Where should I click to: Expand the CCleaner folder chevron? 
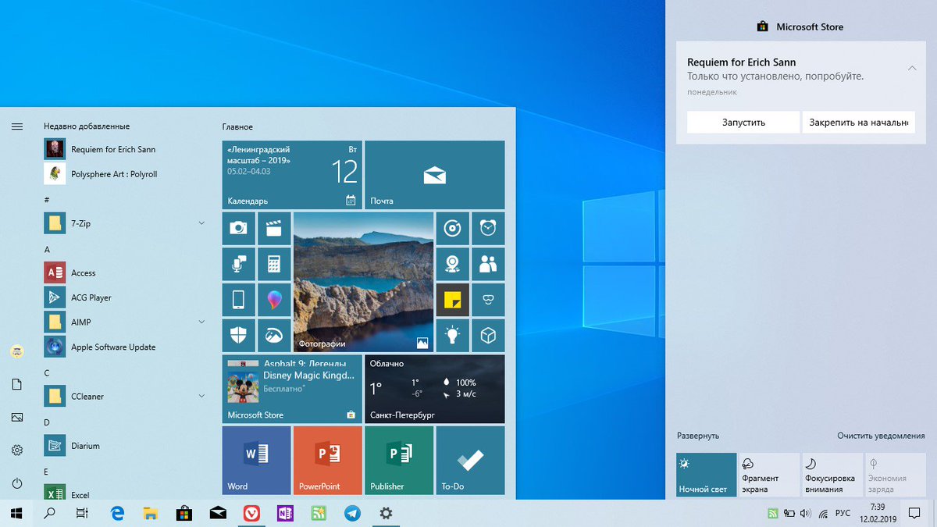201,396
